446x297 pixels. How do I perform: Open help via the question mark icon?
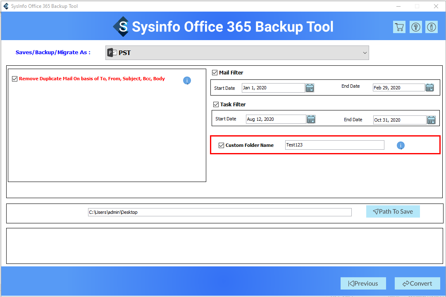pyautogui.click(x=415, y=27)
